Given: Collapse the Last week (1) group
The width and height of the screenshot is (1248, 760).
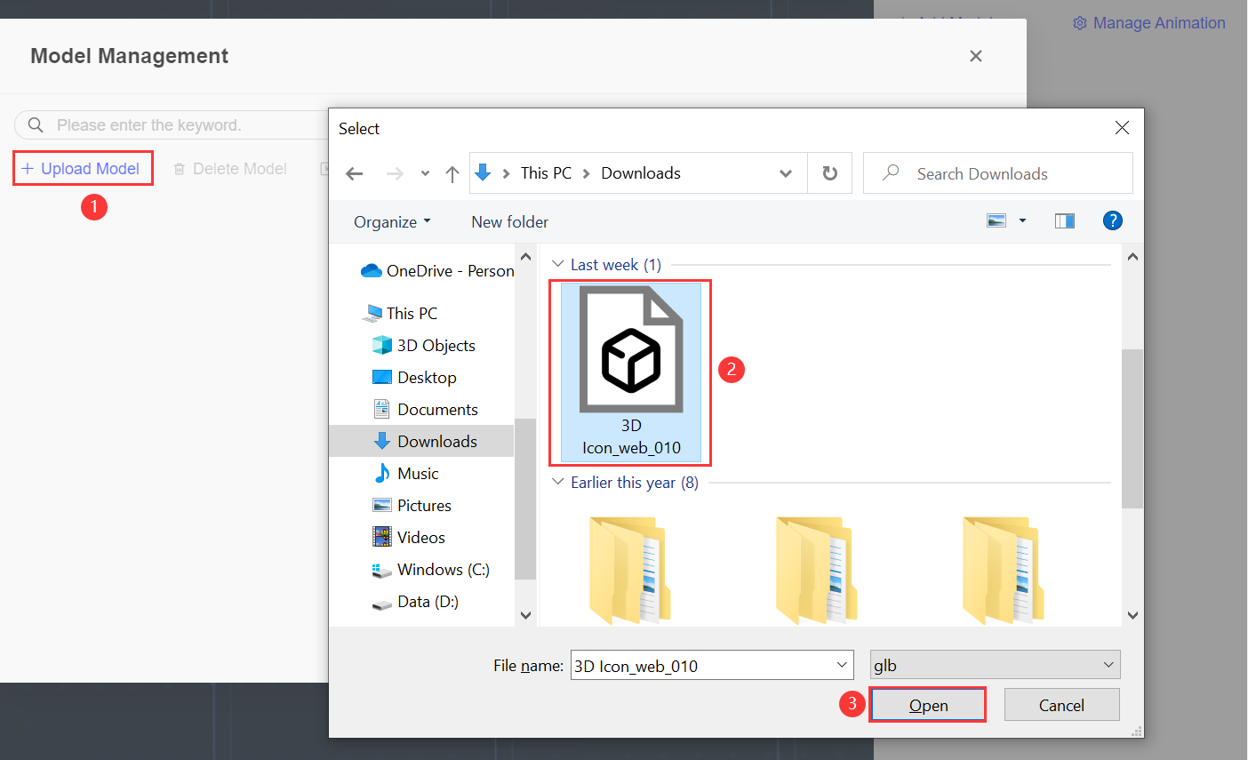Looking at the screenshot, I should click(x=556, y=264).
